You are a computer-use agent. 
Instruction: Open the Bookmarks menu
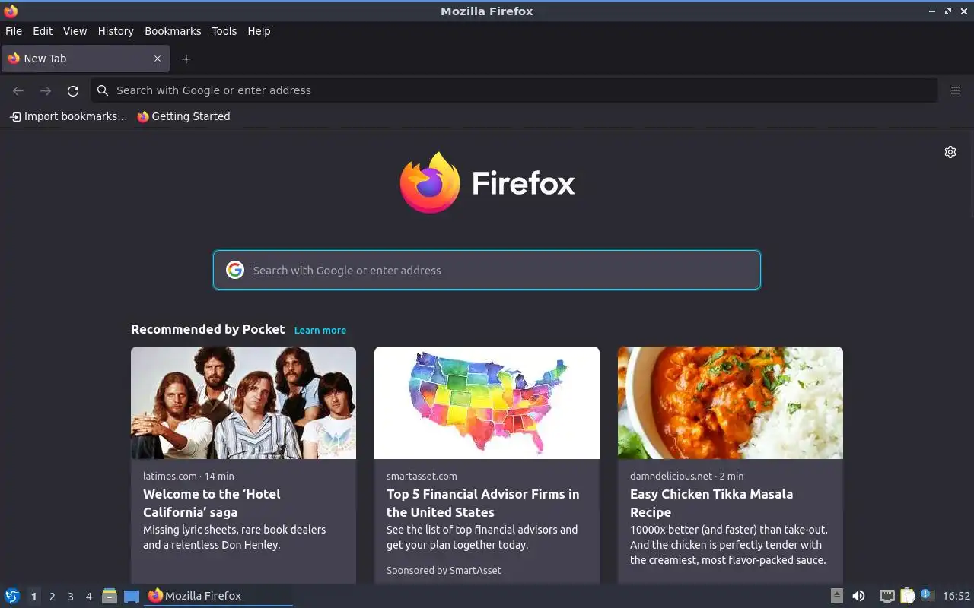tap(173, 31)
